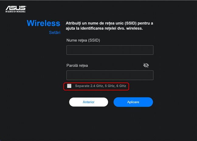Screen dimensions: 197x141
Task: Focus the Nume rețea (SSID) input field
Action: tap(110, 50)
